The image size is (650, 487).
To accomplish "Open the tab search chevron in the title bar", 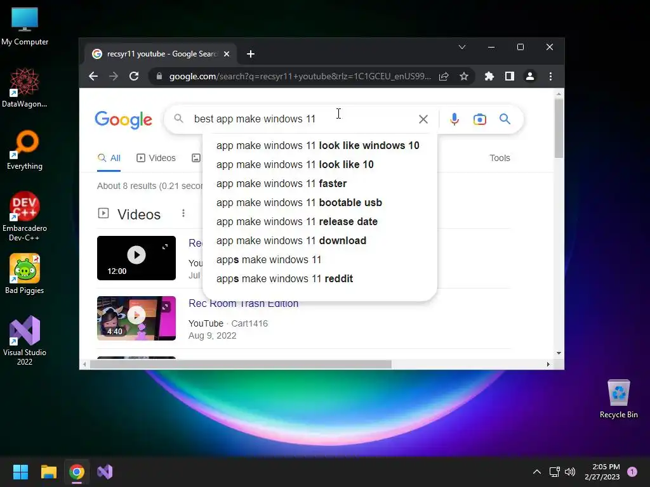I will (462, 47).
